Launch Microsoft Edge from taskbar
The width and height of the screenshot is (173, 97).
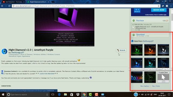[59, 95]
